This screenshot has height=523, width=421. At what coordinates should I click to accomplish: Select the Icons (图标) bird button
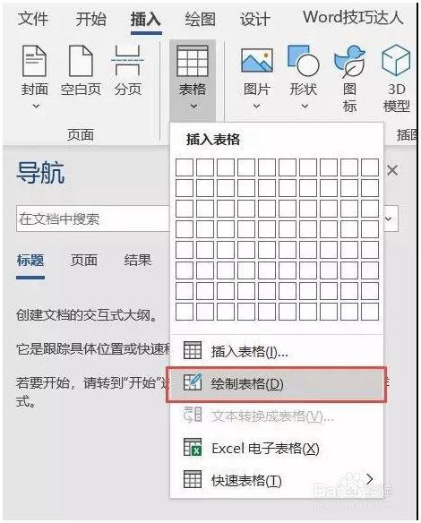click(x=349, y=62)
